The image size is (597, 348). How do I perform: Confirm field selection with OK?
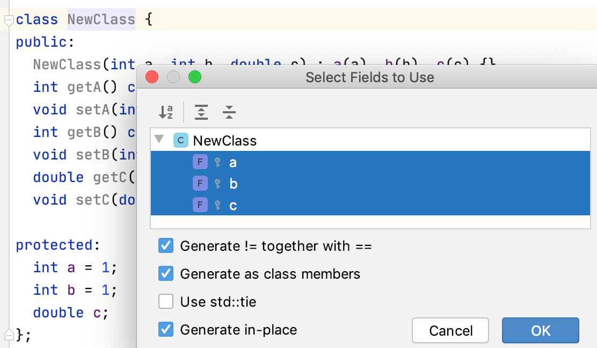(x=540, y=330)
